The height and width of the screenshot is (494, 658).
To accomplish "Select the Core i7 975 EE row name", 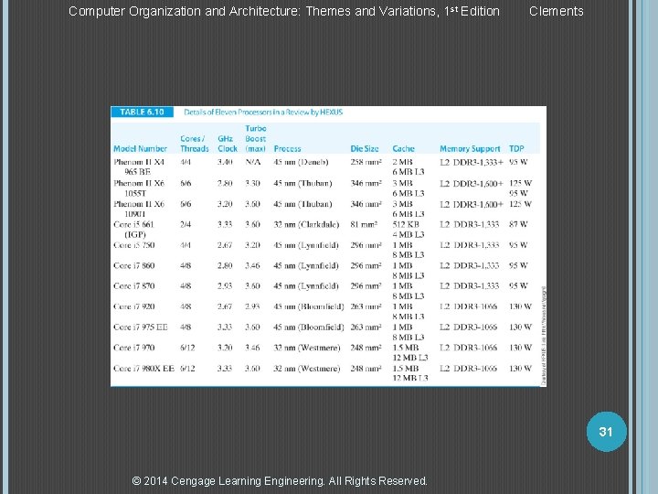I will [x=140, y=328].
